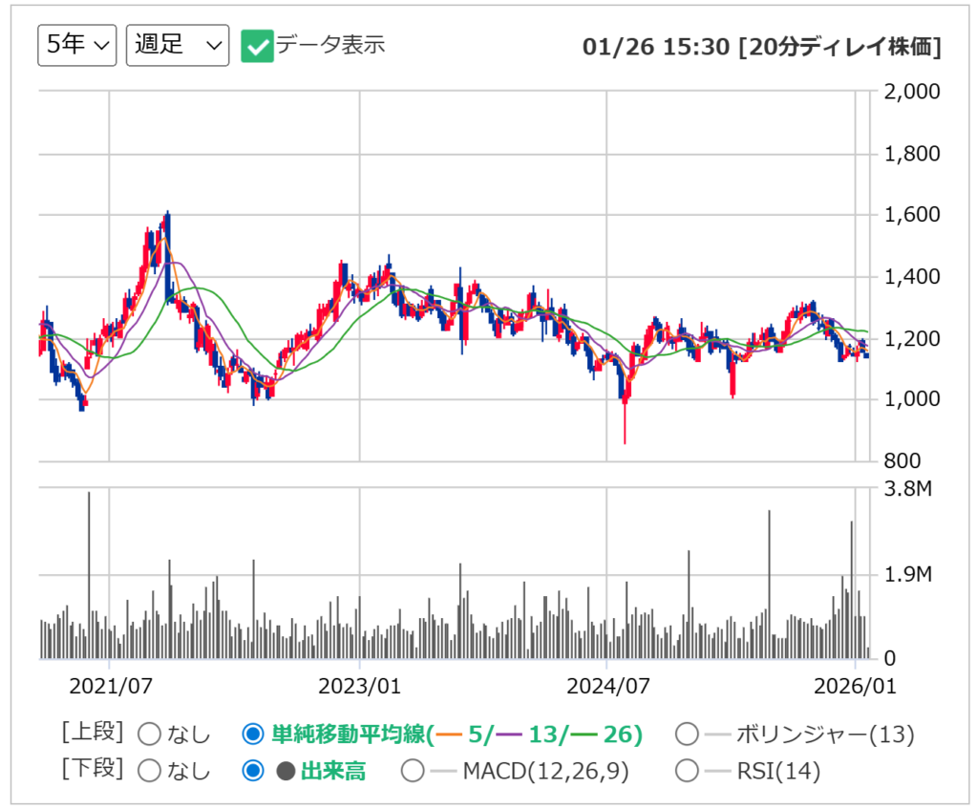
Task: Select the ボリンジャー(13) radio button
Action: pos(687,735)
